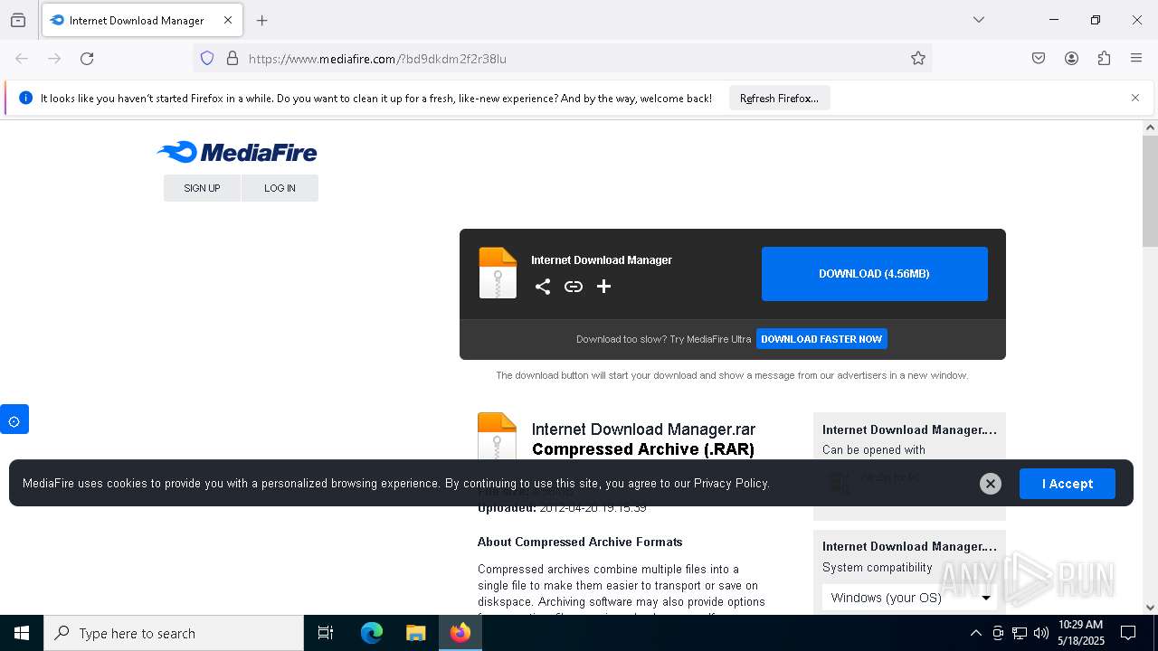
Task: List all tabs dropdown arrow
Action: 979,20
